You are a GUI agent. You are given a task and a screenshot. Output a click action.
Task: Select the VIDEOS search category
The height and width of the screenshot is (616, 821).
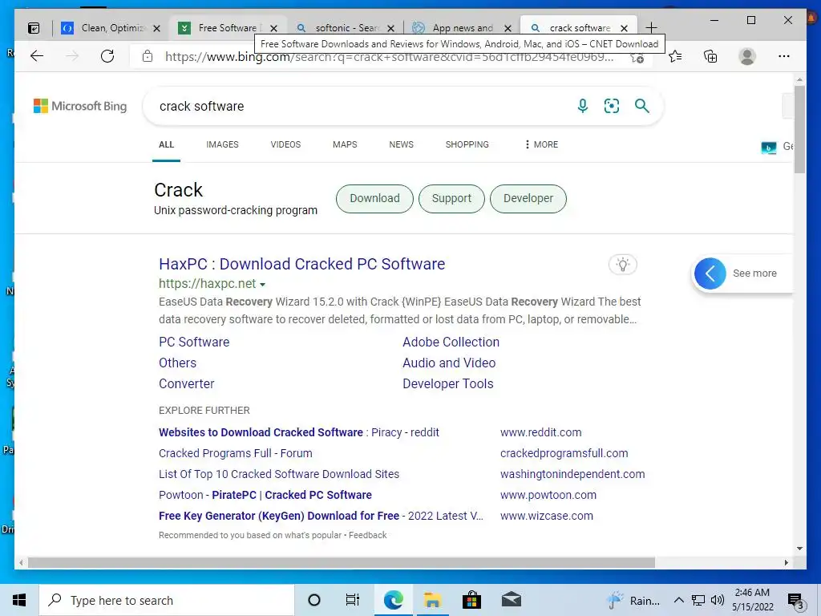click(x=285, y=144)
